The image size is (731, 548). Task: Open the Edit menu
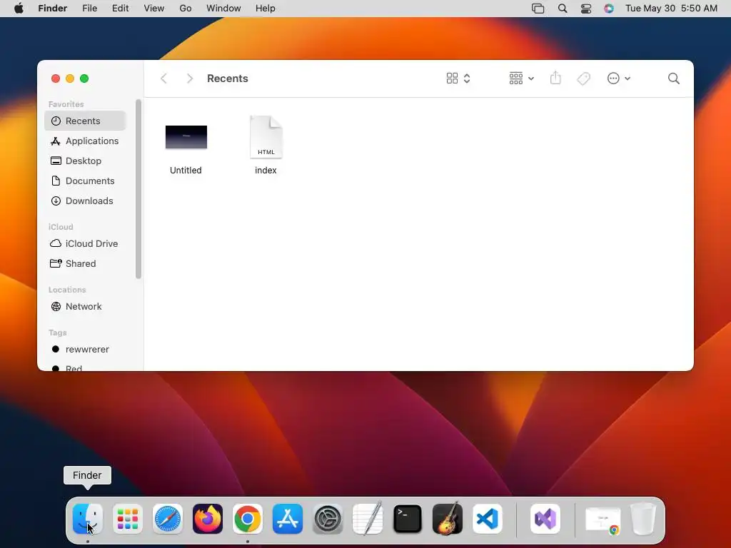(x=120, y=9)
